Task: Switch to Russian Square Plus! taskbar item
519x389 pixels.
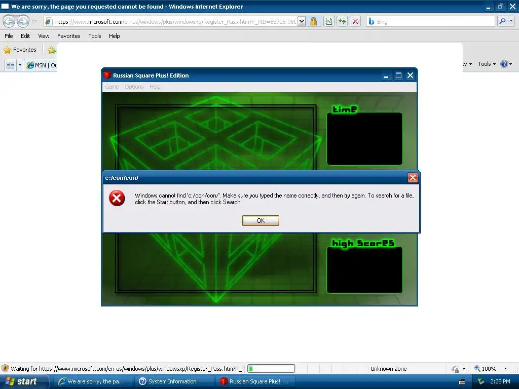Action: tap(254, 381)
